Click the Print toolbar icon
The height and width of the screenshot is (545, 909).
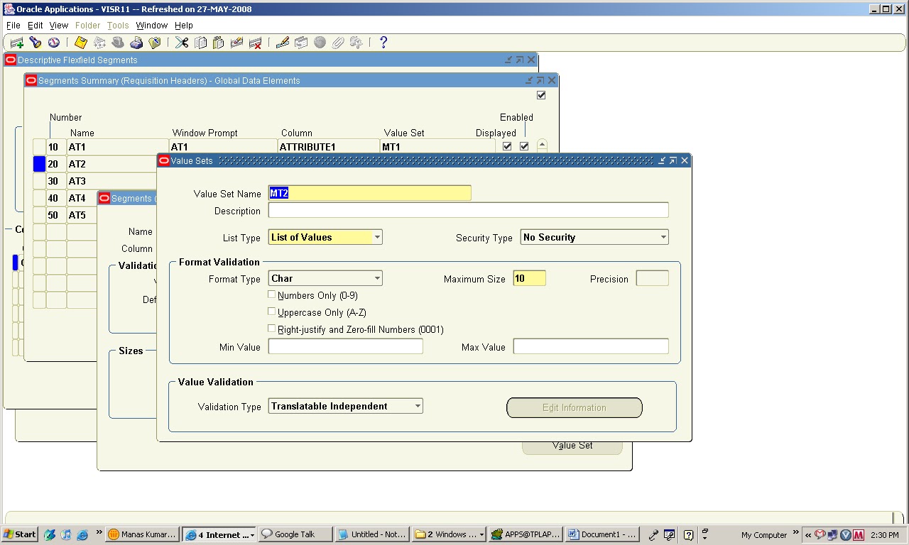point(136,43)
